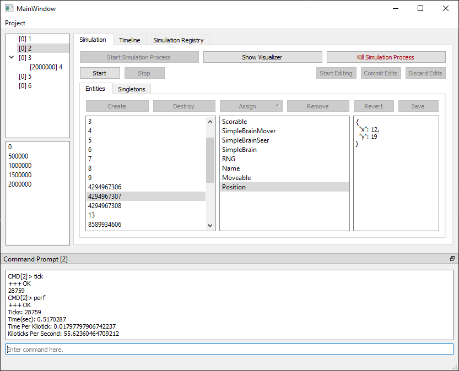
Task: Select entity 8 in the list
Action: click(146, 168)
